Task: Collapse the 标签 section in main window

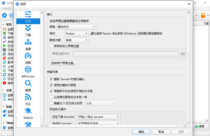Action: tap(3, 107)
